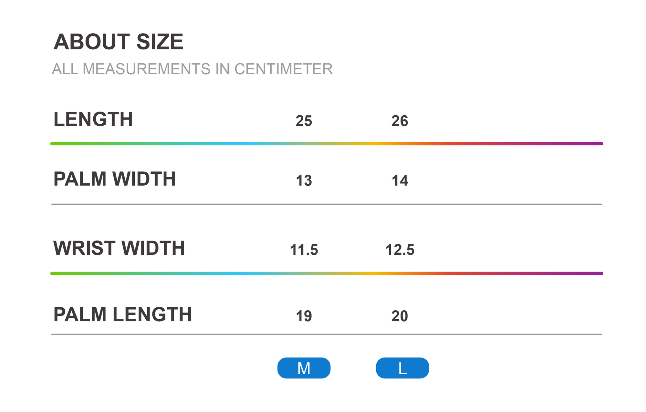Click the wrist width value 11.5
The height and width of the screenshot is (412, 646).
304,250
